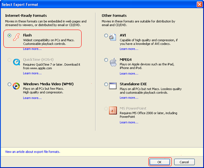Click the Windows Media Video icon
This screenshot has height=168, width=204.
click(16, 86)
